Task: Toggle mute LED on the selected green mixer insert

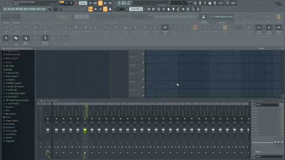Action: (85, 119)
